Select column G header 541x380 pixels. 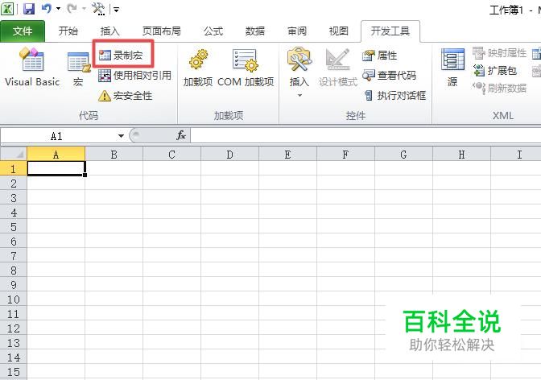click(403, 155)
